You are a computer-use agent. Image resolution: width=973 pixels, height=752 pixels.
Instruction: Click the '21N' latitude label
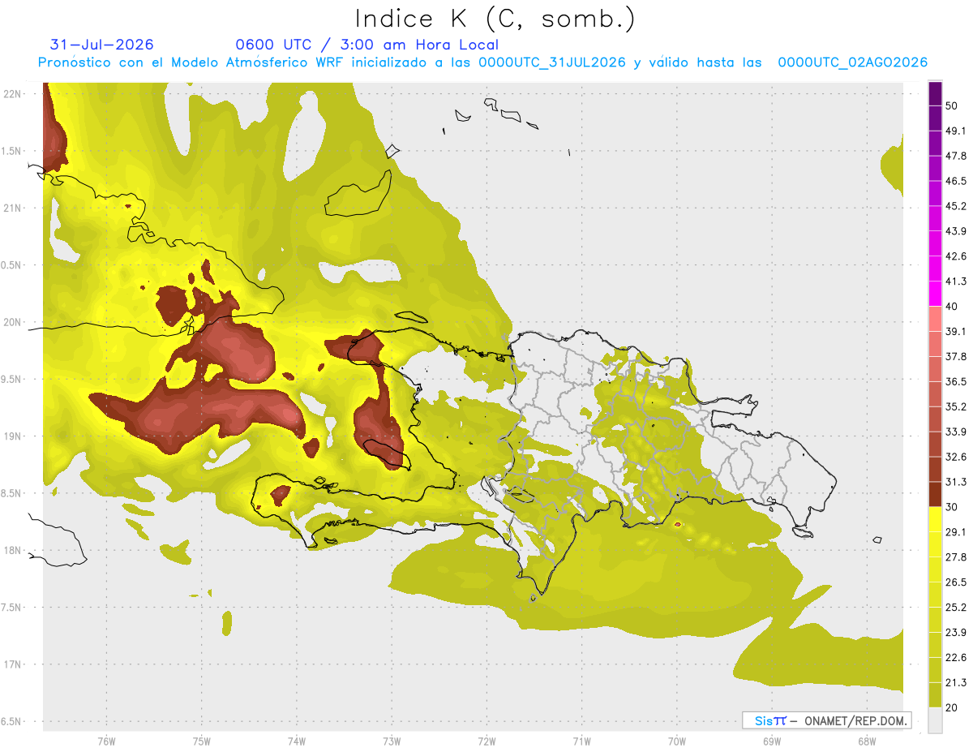13,208
